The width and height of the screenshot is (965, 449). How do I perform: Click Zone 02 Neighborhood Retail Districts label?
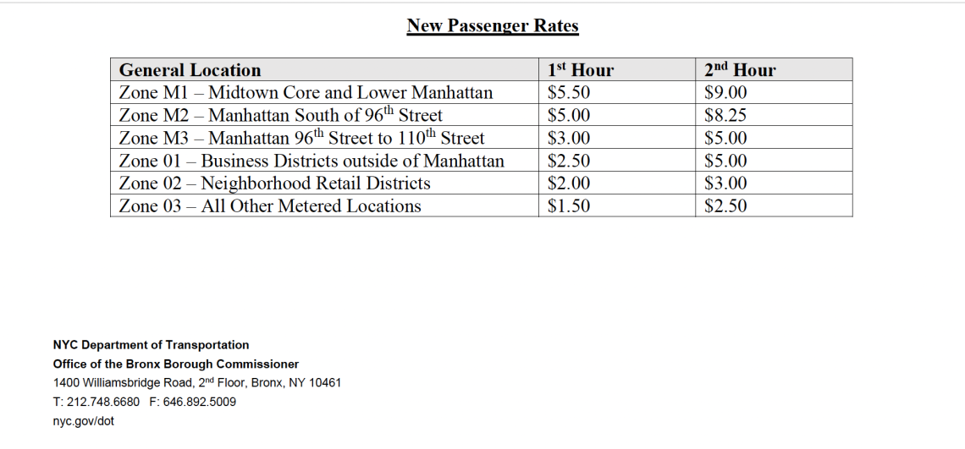pos(274,183)
